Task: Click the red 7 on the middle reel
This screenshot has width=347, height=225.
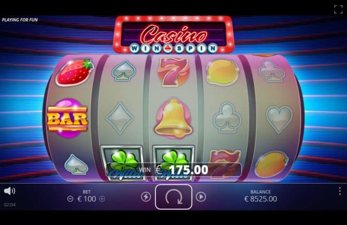Action: point(173,72)
